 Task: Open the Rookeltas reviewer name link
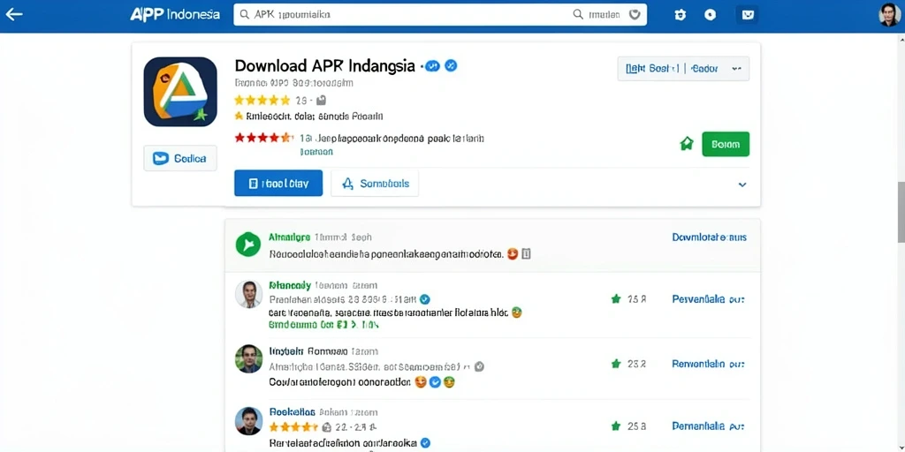click(x=292, y=412)
